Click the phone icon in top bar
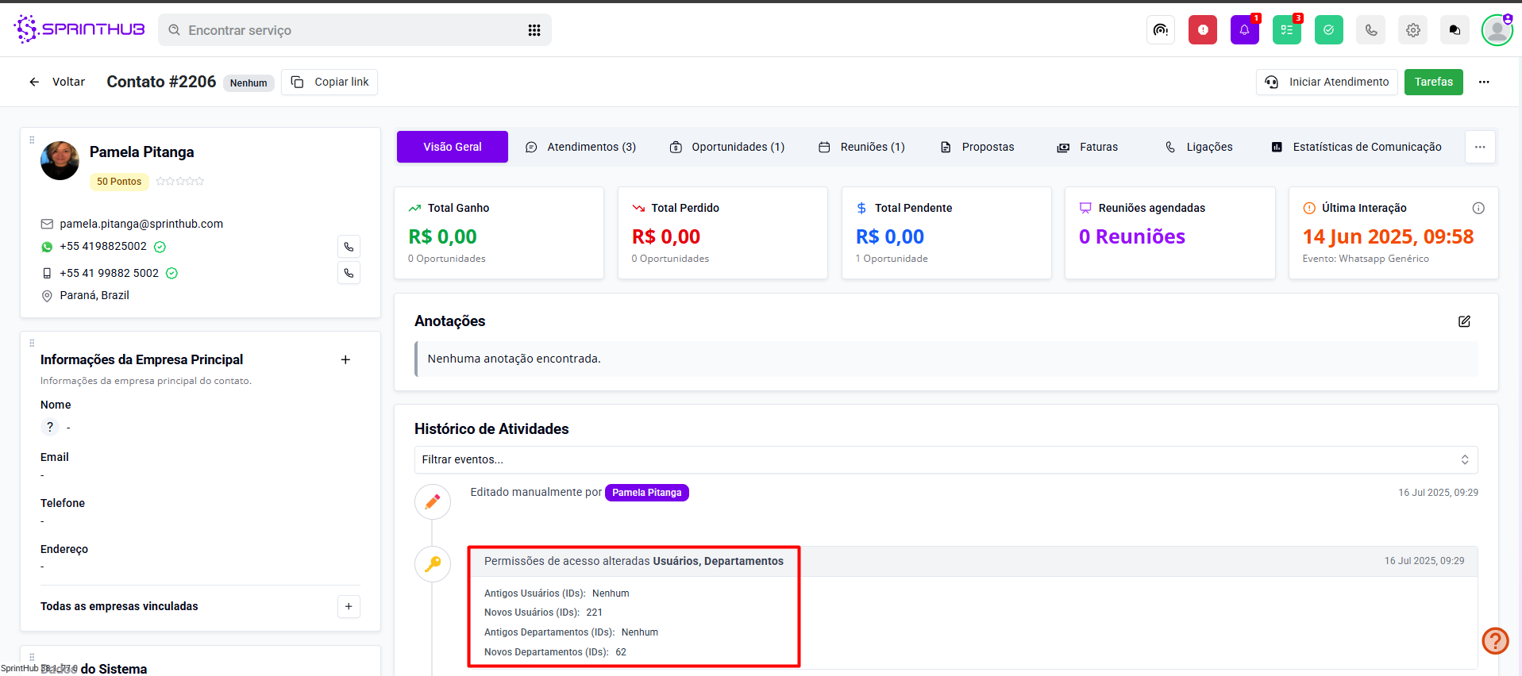This screenshot has width=1522, height=676. pyautogui.click(x=1370, y=30)
